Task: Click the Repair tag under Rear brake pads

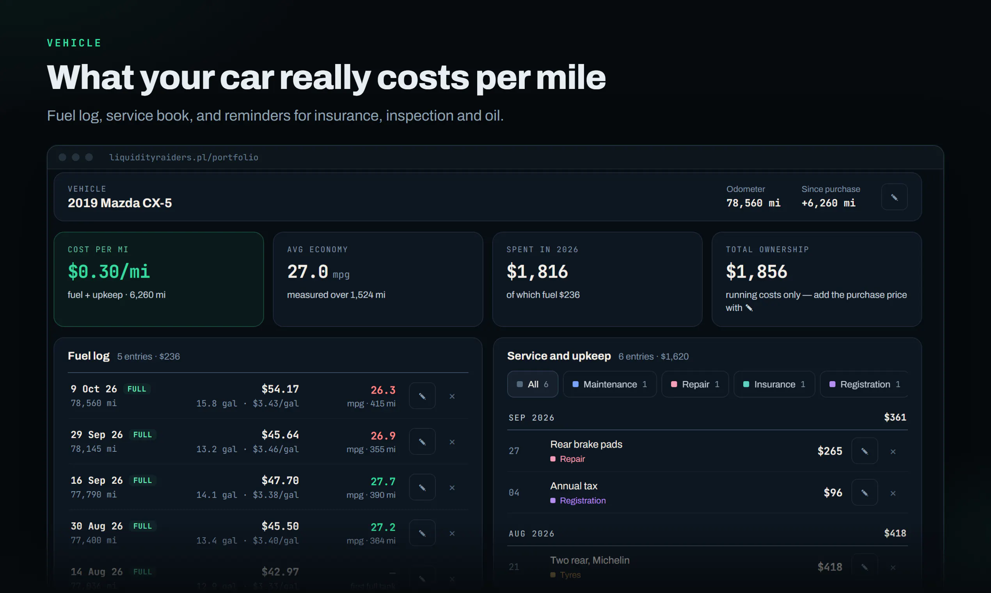Action: coord(568,459)
